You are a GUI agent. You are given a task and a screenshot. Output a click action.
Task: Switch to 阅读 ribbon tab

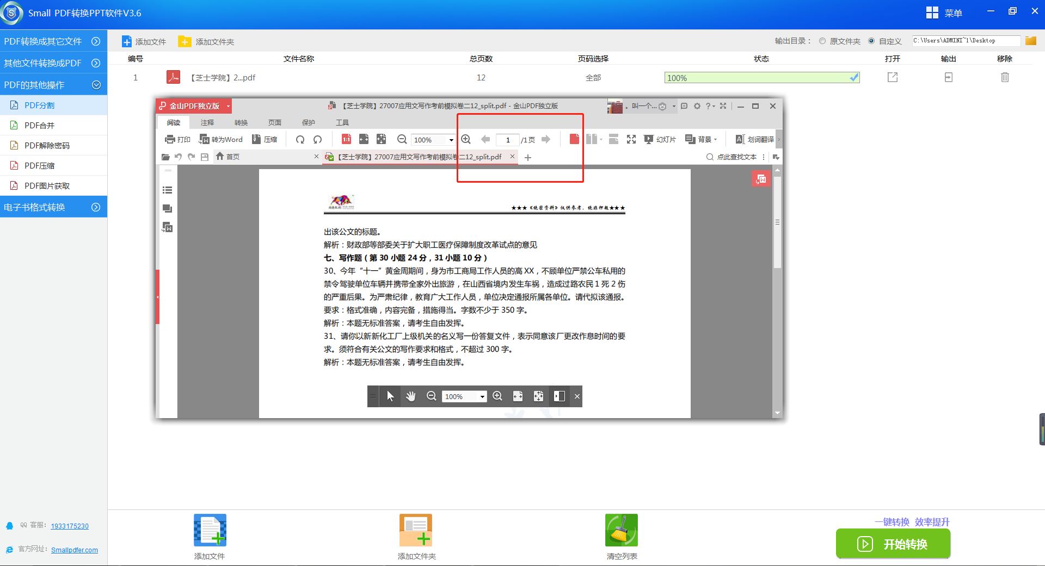(x=174, y=122)
